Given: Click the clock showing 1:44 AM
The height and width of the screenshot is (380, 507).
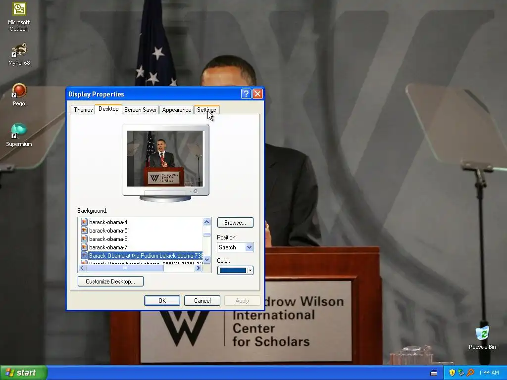Looking at the screenshot, I should pos(489,373).
